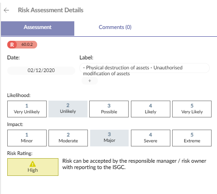217x194 pixels.
Task: Select impact 3 Major
Action: pos(109,138)
